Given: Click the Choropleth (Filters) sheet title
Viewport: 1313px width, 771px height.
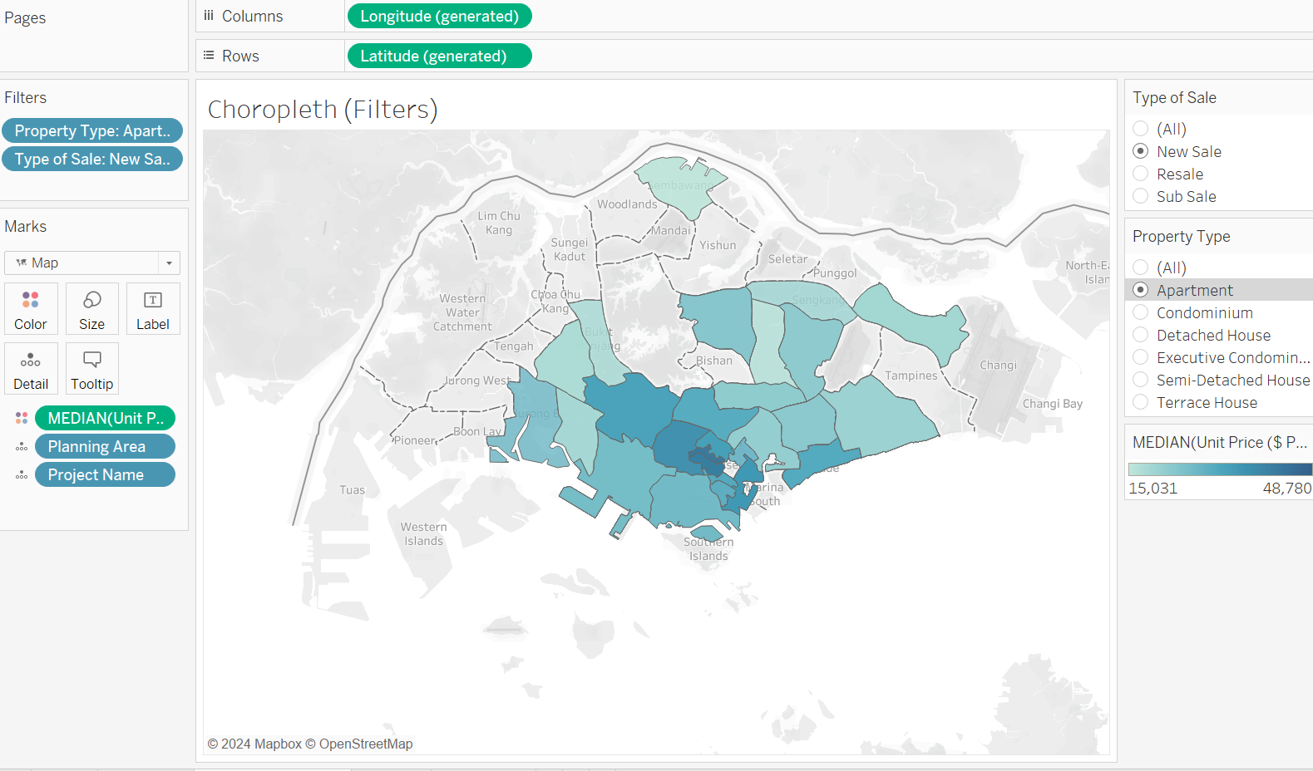Looking at the screenshot, I should (323, 109).
